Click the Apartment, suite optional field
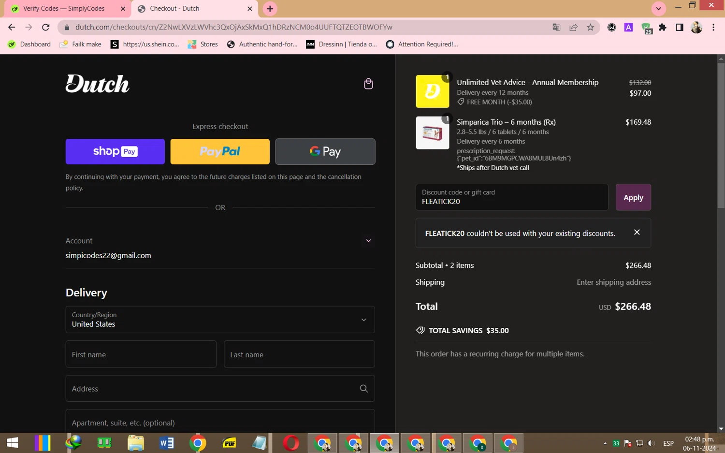 click(x=220, y=422)
